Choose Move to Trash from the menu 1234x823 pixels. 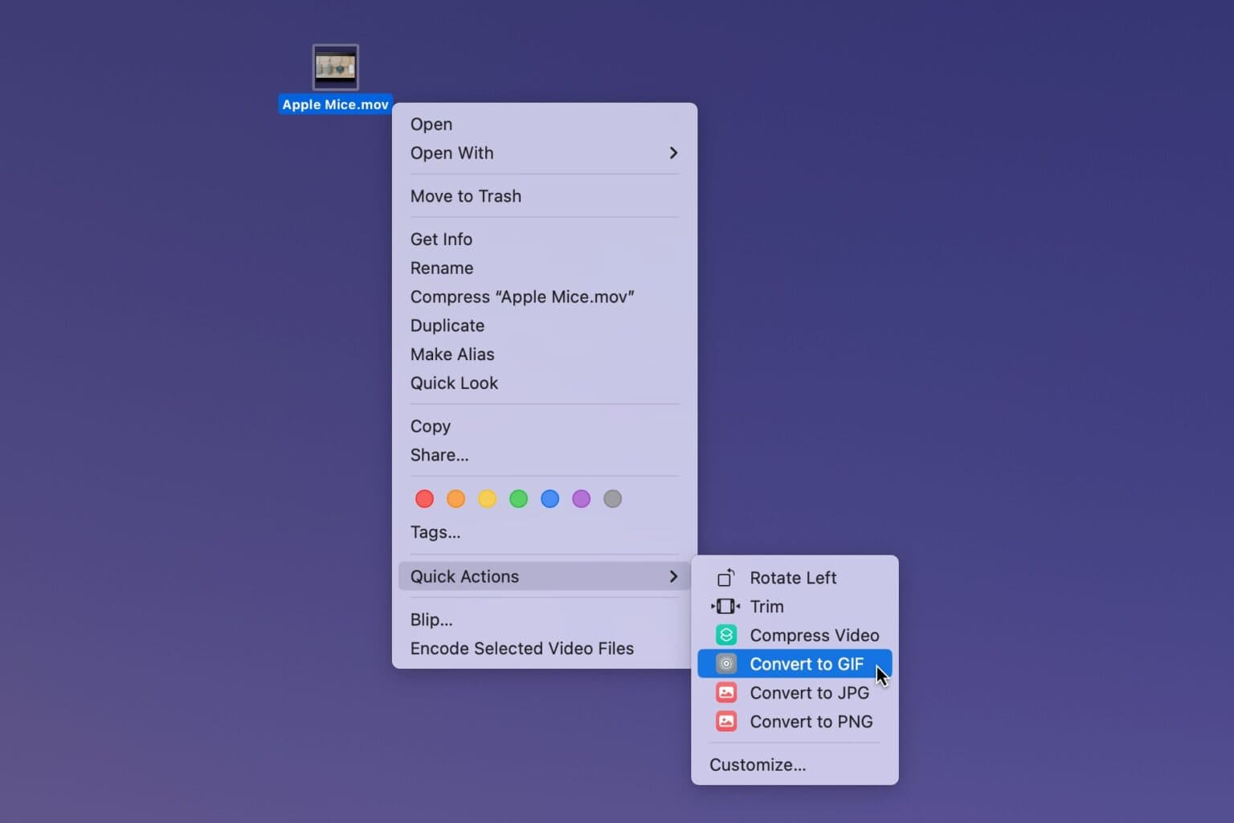click(466, 196)
